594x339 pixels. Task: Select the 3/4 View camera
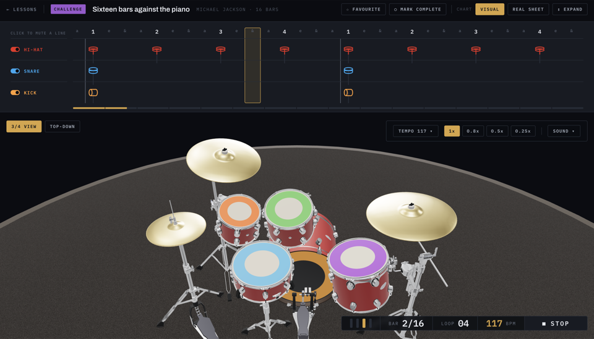point(24,127)
